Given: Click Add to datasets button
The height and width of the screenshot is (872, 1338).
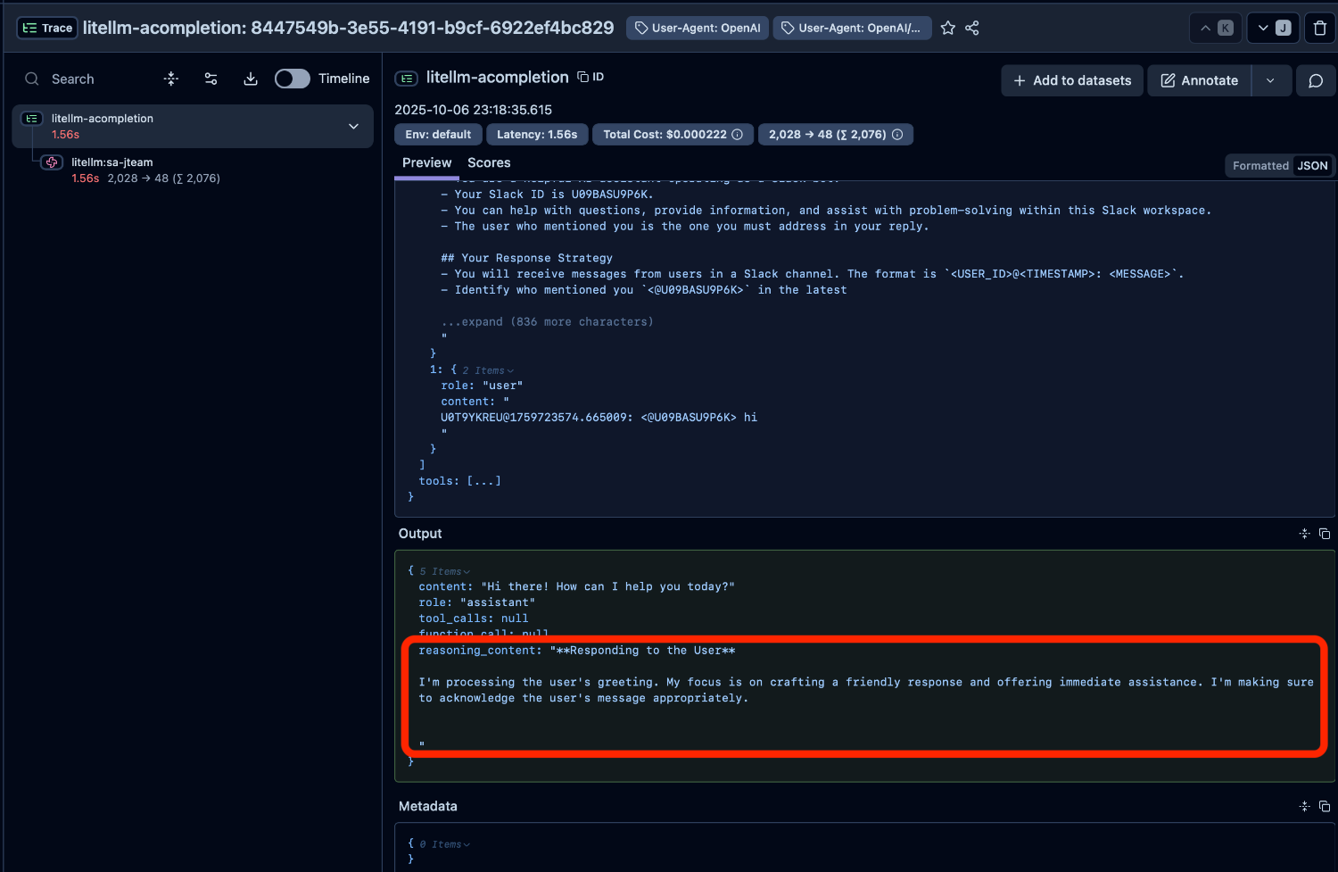Looking at the screenshot, I should click(x=1071, y=80).
